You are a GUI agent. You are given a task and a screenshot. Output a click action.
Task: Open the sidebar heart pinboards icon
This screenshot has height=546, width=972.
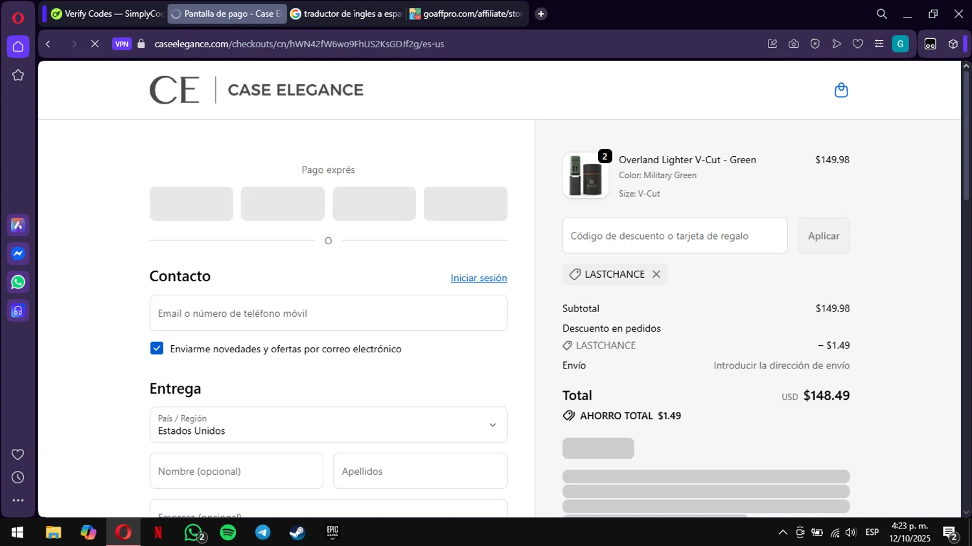click(18, 454)
